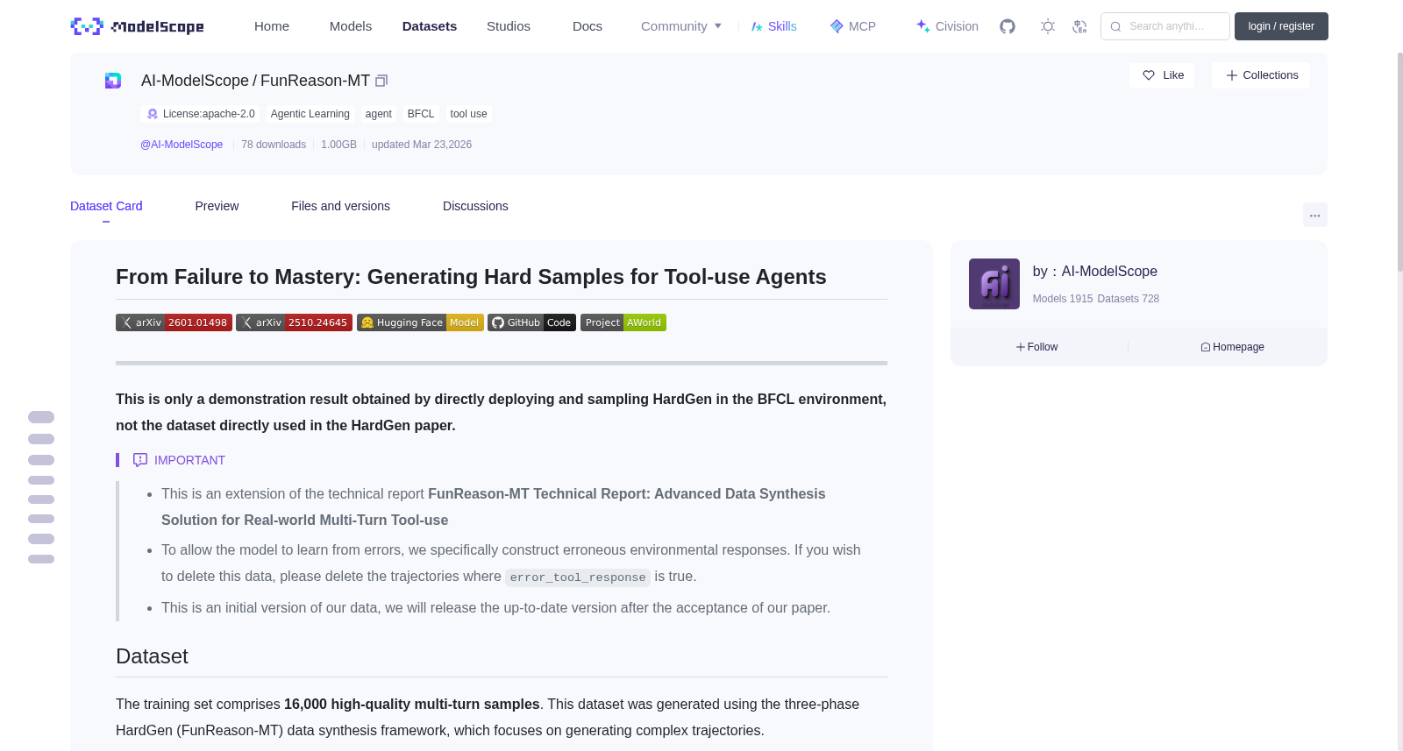Visit the organization Homepage
The width and height of the screenshot is (1403, 751).
click(1232, 347)
